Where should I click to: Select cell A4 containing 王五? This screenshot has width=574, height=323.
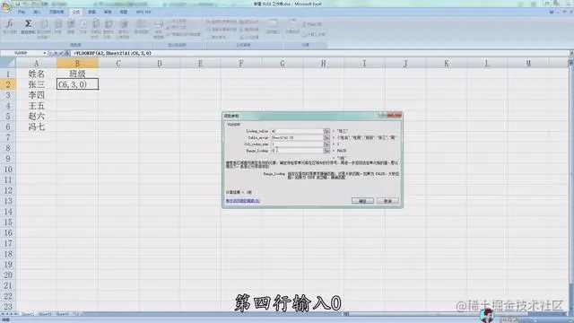[x=36, y=106]
